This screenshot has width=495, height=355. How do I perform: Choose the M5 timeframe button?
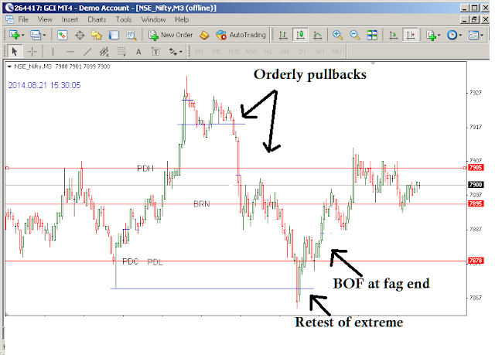click(x=217, y=52)
